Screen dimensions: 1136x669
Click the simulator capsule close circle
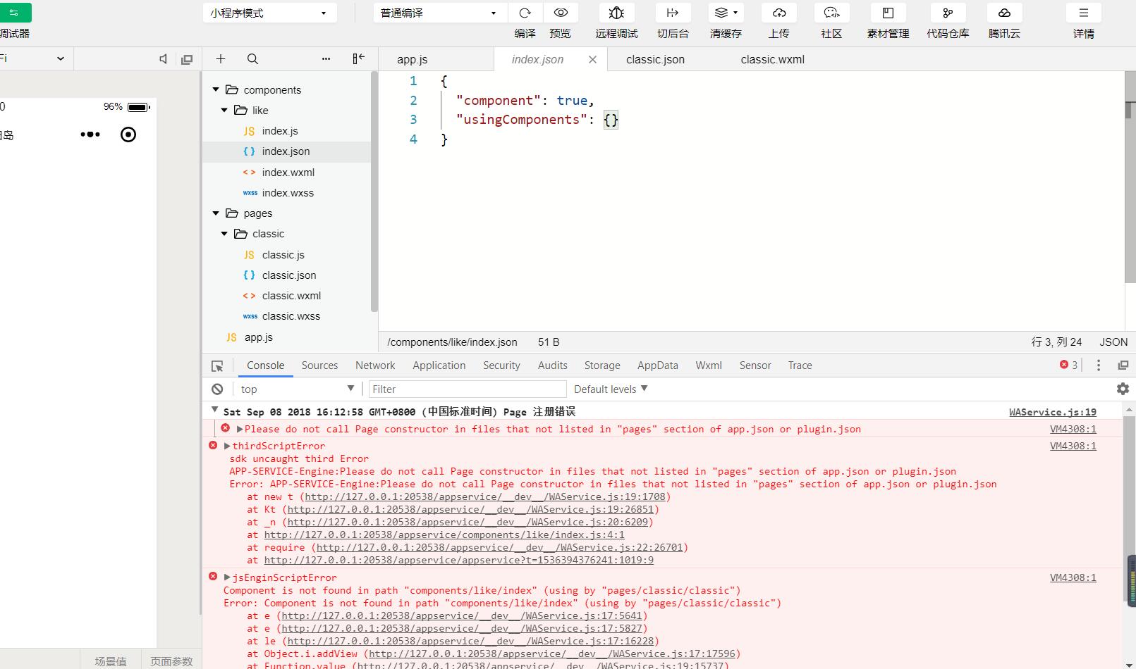point(128,135)
